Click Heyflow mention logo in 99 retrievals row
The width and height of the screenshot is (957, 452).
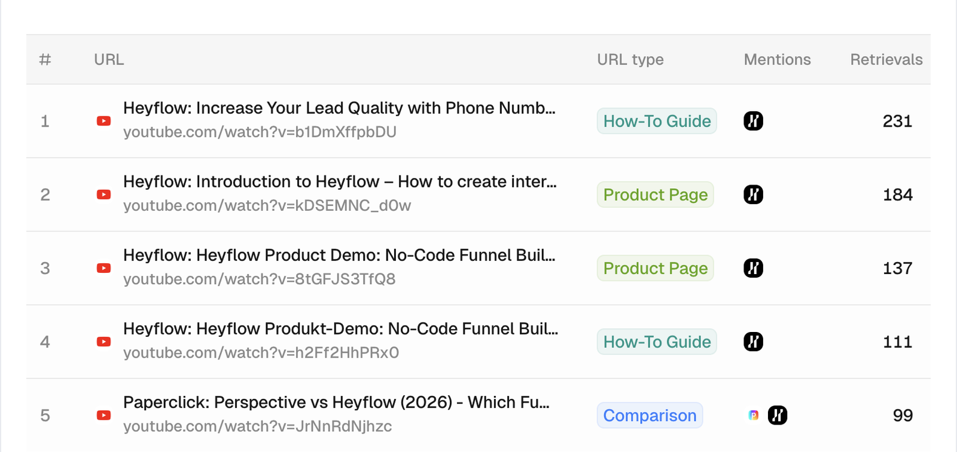pyautogui.click(x=778, y=415)
